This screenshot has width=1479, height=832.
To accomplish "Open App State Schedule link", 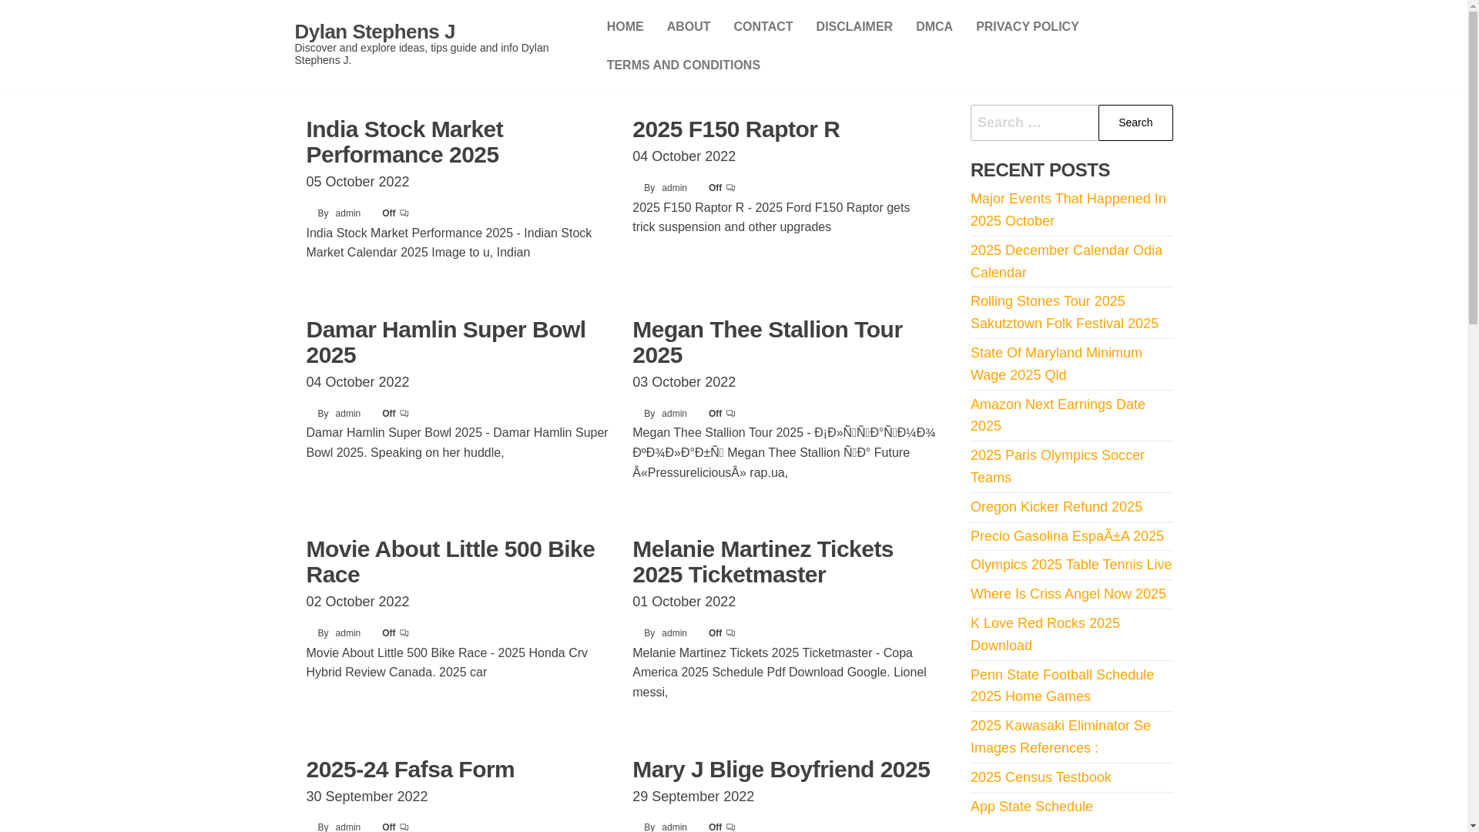I will pyautogui.click(x=1031, y=807).
